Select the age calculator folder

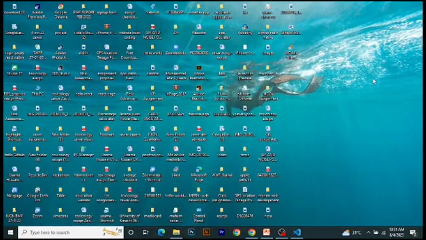point(222,32)
